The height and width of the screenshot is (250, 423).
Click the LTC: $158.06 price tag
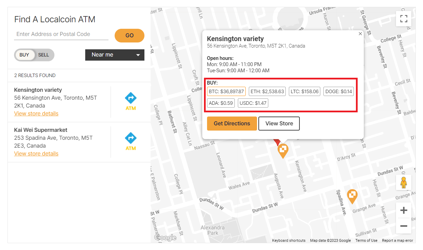(x=305, y=91)
